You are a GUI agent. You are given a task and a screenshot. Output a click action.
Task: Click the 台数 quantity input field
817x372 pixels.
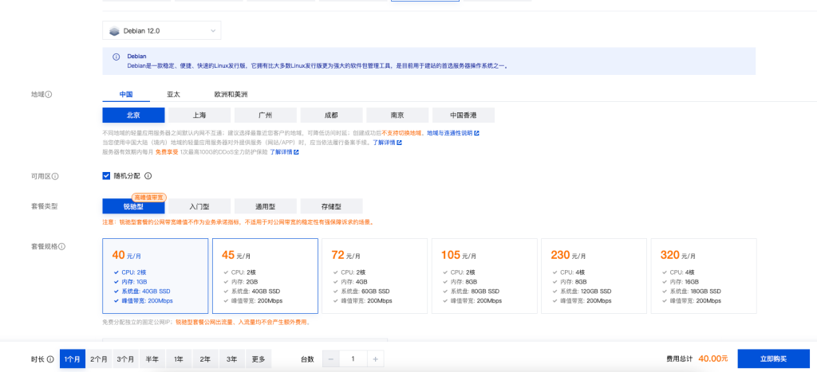(x=353, y=359)
